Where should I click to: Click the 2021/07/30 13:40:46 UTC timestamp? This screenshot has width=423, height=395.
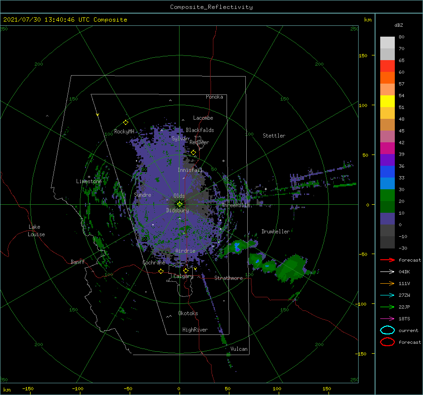click(65, 19)
